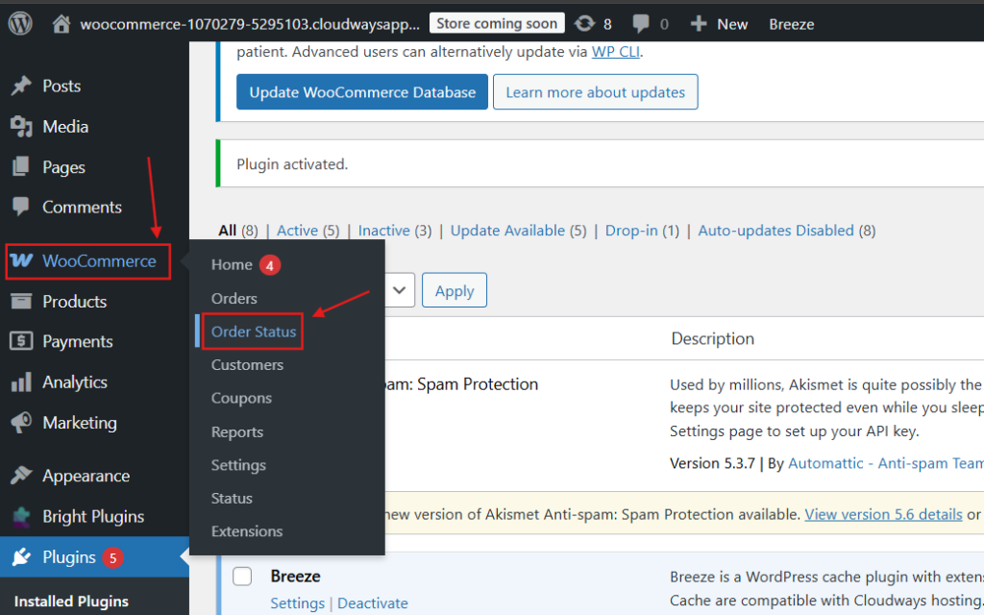The image size is (984, 615).
Task: Click the Plugins plug icon
Action: (21, 556)
